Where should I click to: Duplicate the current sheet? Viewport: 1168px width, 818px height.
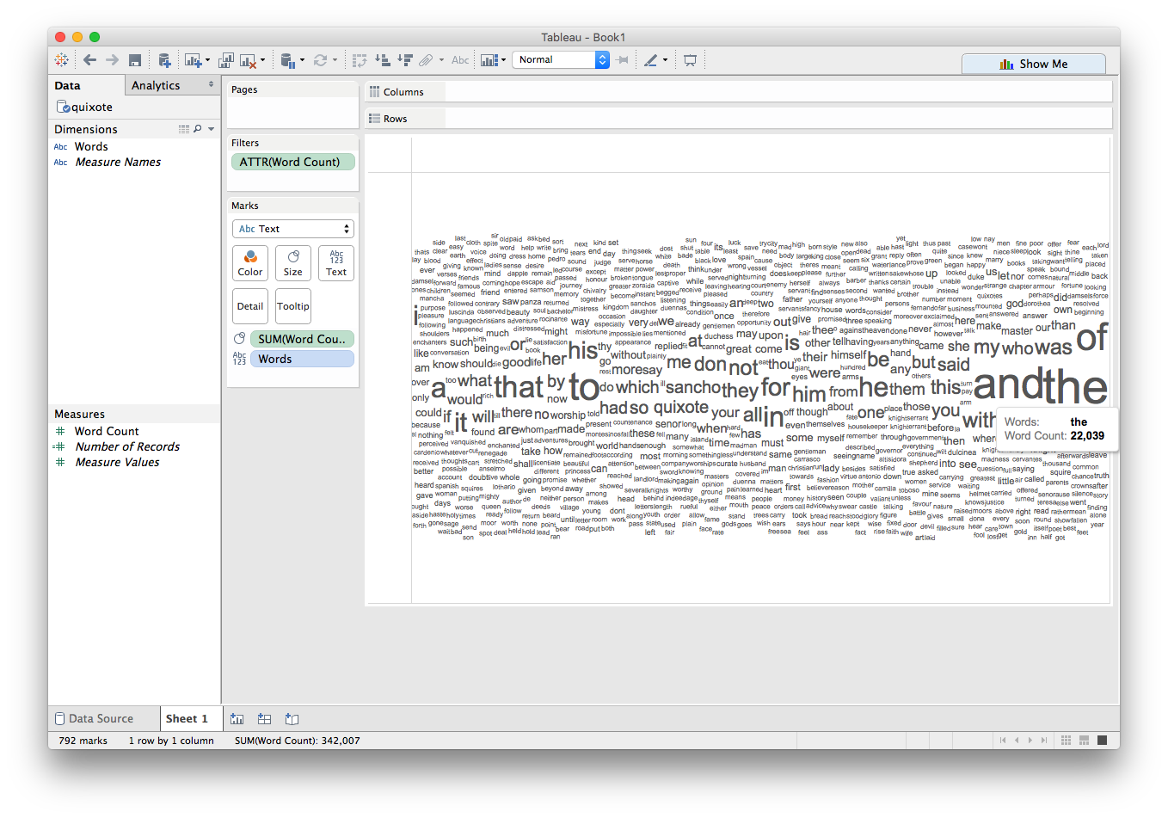(x=225, y=60)
